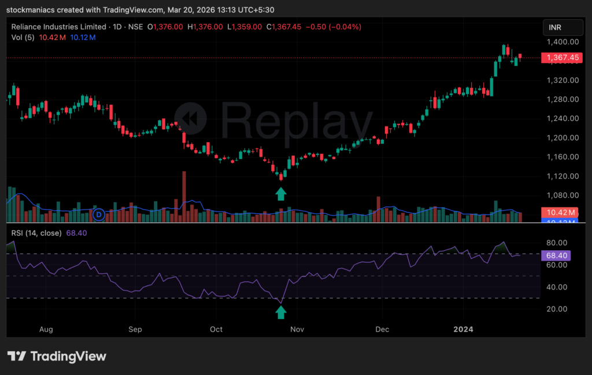Select the RSI (14, close) indicator legend
The height and width of the screenshot is (375, 592).
36,233
